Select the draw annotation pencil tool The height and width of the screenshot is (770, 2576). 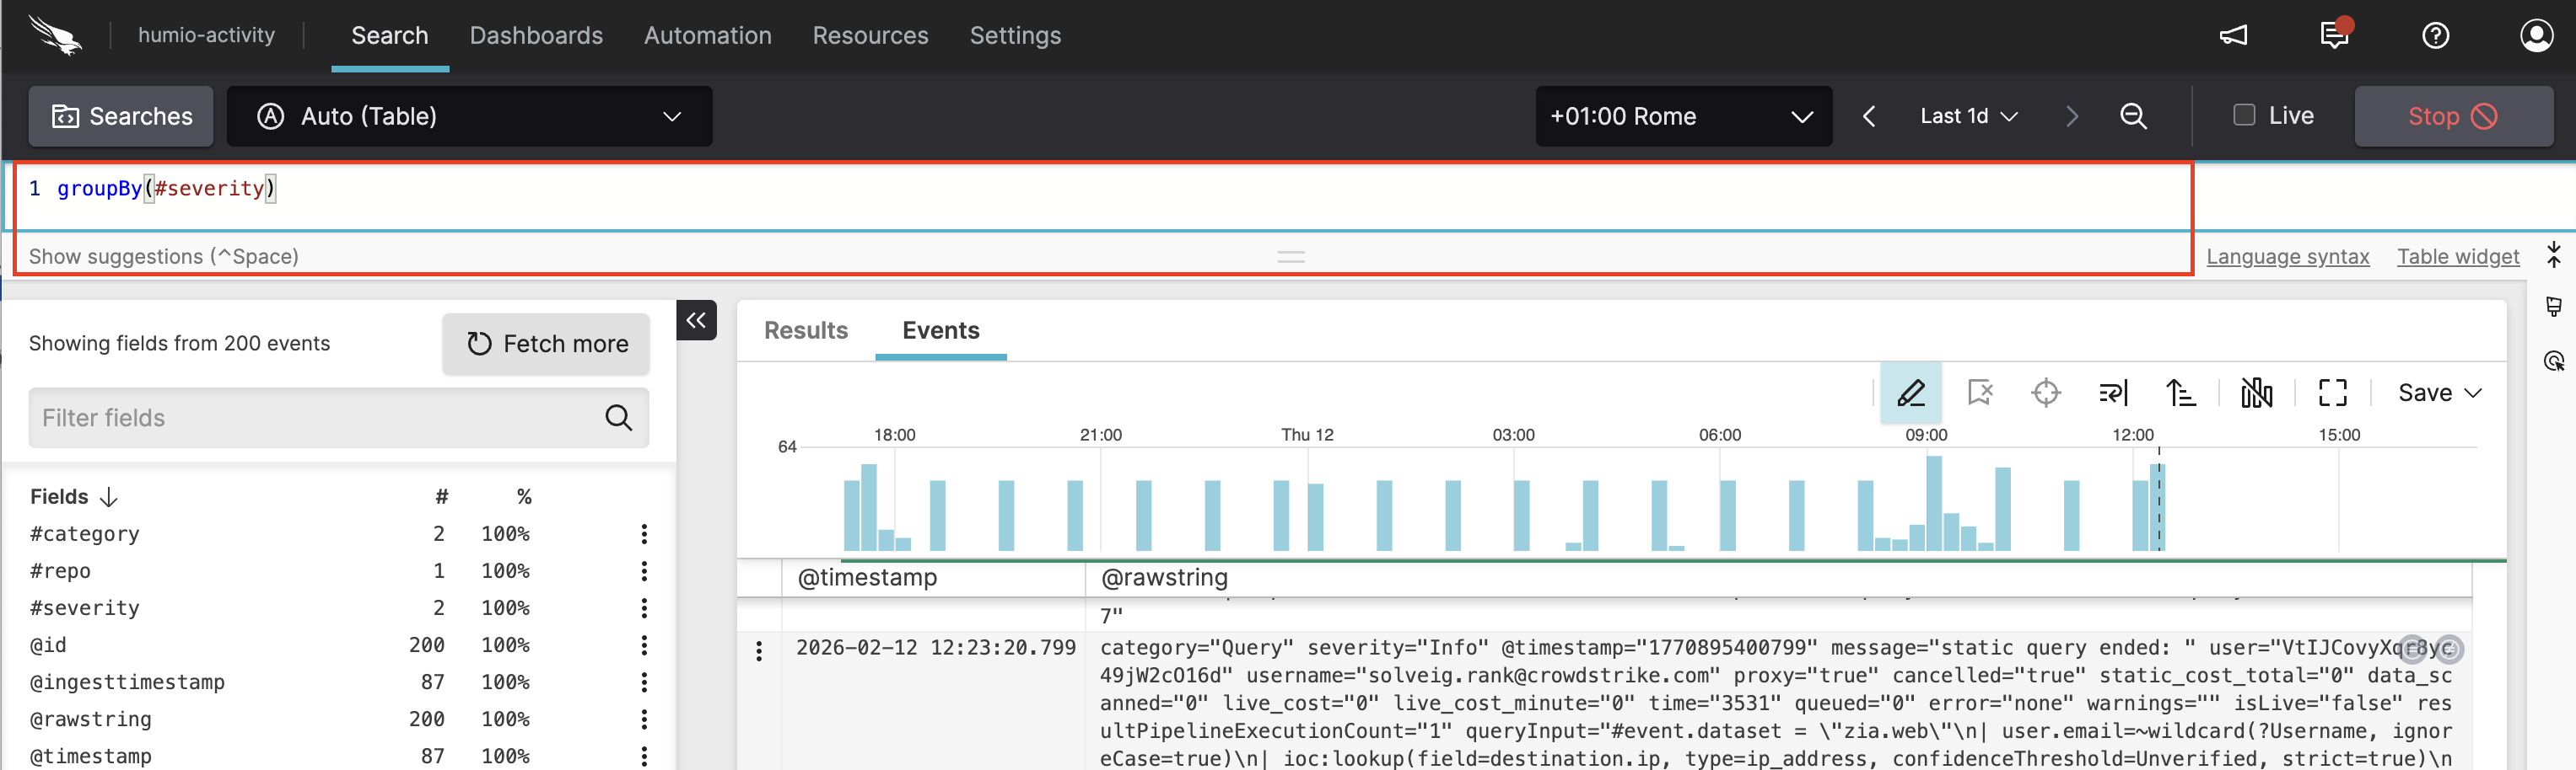tap(1911, 393)
